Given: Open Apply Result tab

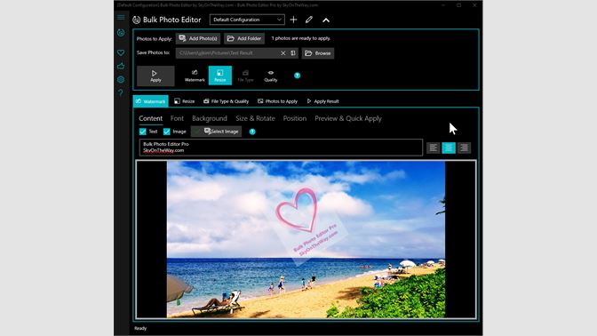Looking at the screenshot, I should point(322,101).
